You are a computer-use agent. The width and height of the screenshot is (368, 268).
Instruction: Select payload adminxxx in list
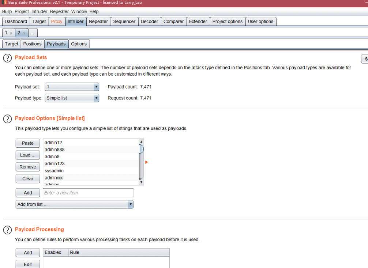pos(91,178)
